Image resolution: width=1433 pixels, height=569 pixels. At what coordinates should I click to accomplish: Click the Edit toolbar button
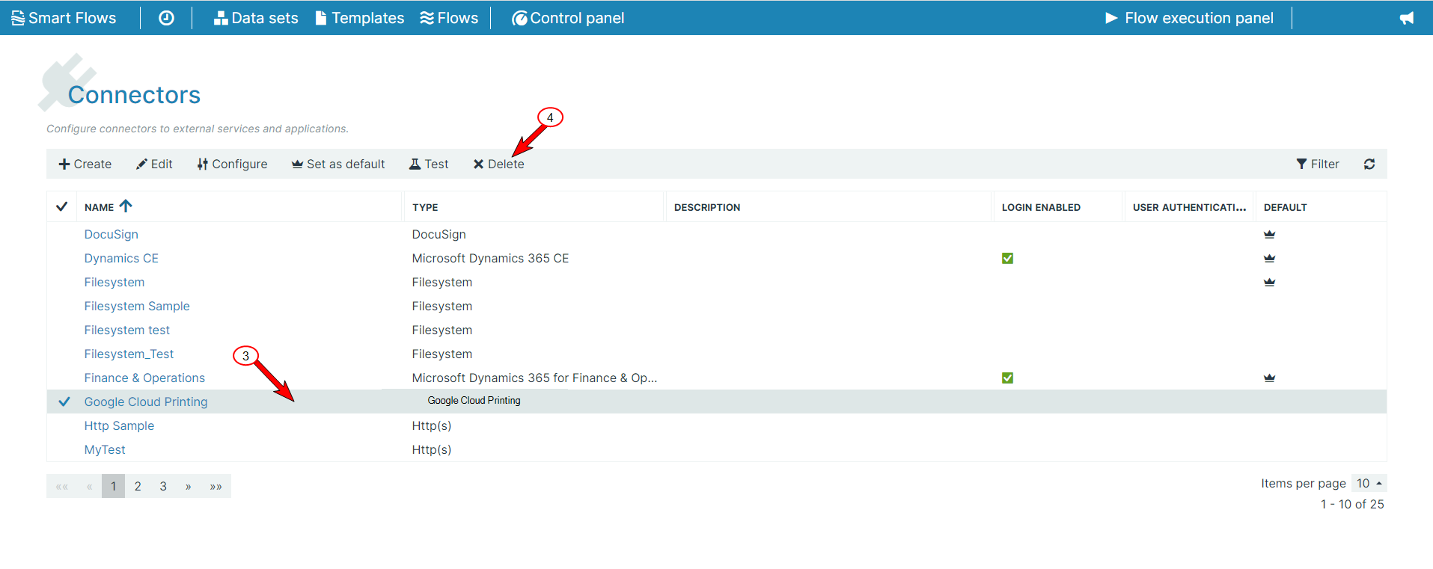tap(154, 164)
